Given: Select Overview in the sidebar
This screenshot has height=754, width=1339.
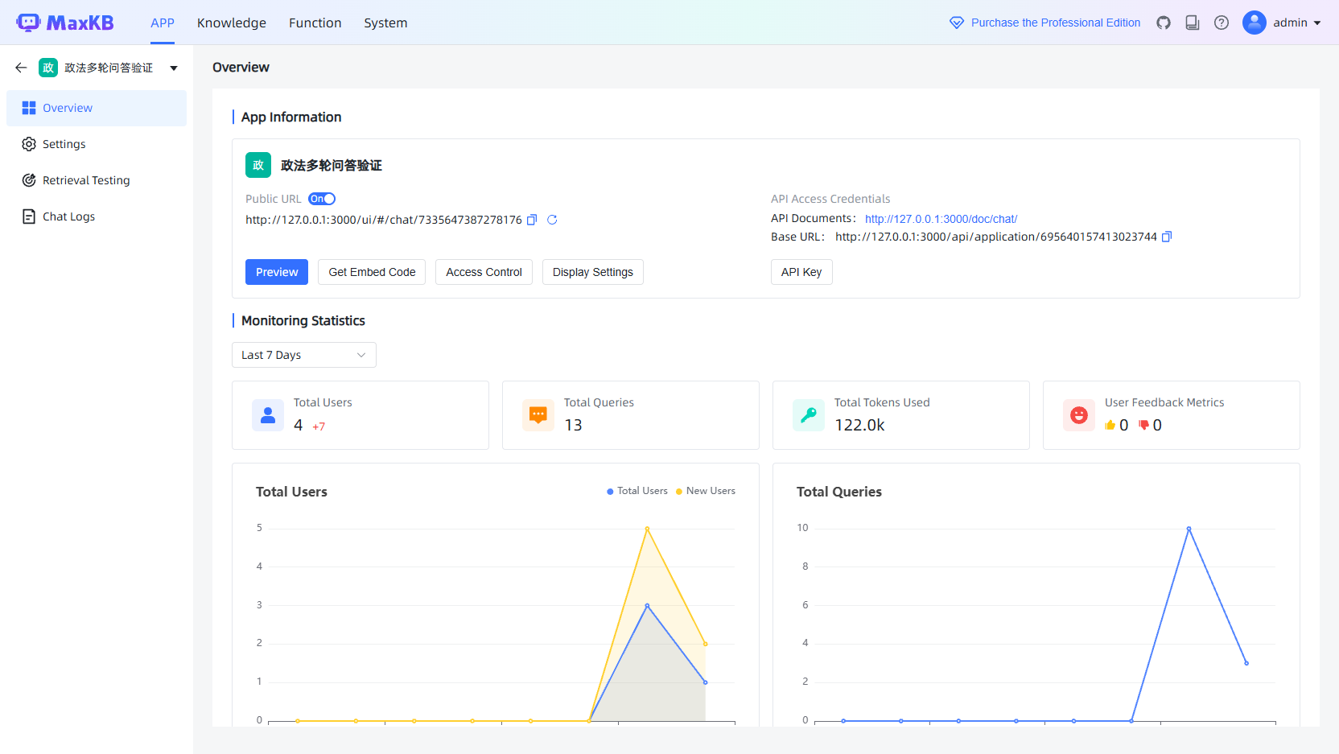Looking at the screenshot, I should tap(97, 108).
